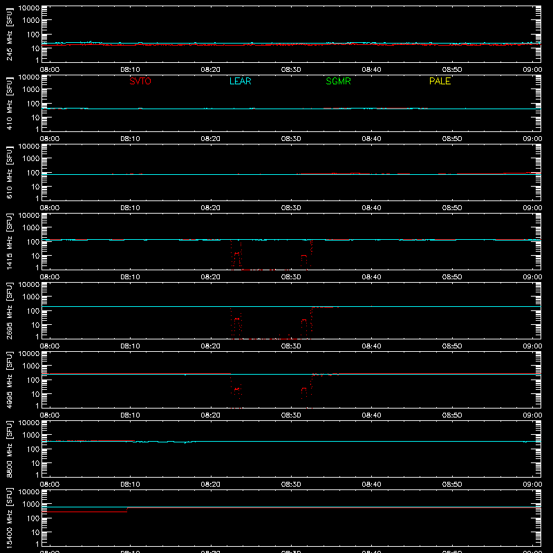This screenshot has width=553, height=553.
Task: Select the 610 MHz [SFU] axis label
Action: click(10, 172)
